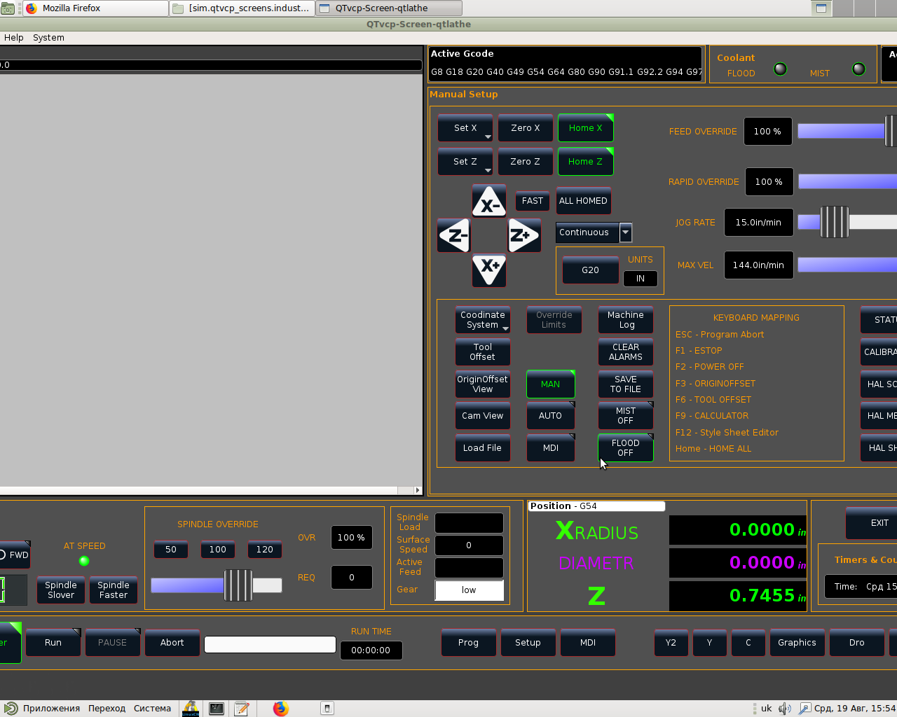Jog the X axis positive with the X+ arrow
897x717 pixels.
coord(489,270)
